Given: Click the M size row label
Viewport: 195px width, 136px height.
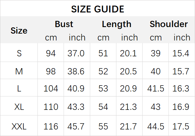Looking at the screenshot, I should 19,71.
